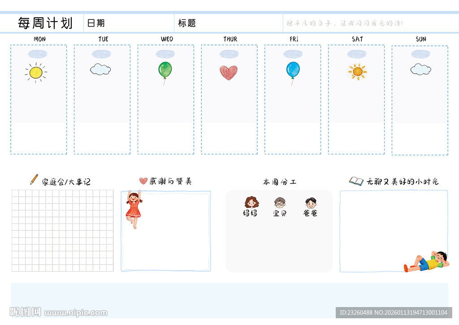Click the THUR day label
This screenshot has height=325, width=459.
230,39
